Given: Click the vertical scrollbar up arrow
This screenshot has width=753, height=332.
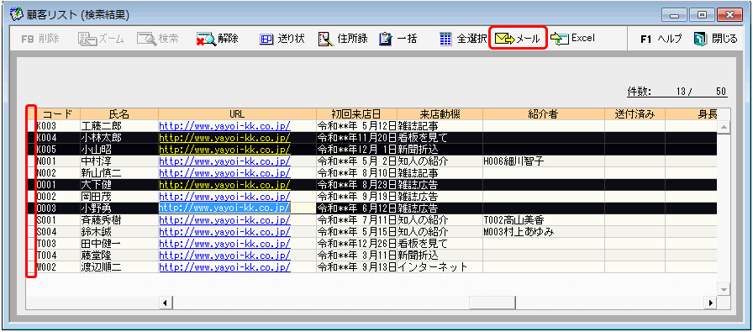Looking at the screenshot, I should click(723, 126).
